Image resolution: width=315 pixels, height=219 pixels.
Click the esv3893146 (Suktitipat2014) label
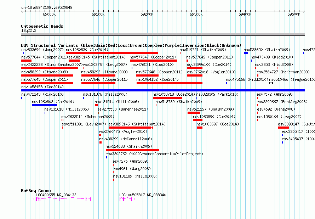point(137,124)
